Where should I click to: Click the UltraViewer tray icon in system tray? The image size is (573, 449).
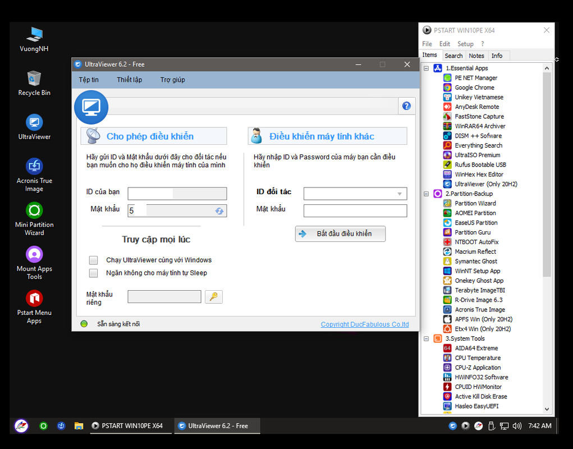452,425
